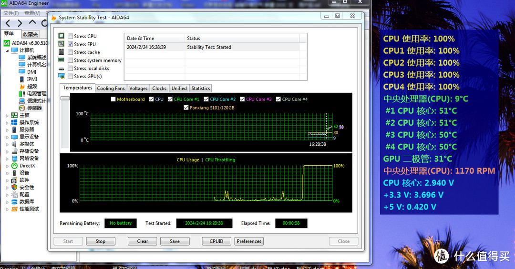This screenshot has height=269, width=515.
Task: Select the 传感器 sensor icon in tree
Action: coord(22,108)
